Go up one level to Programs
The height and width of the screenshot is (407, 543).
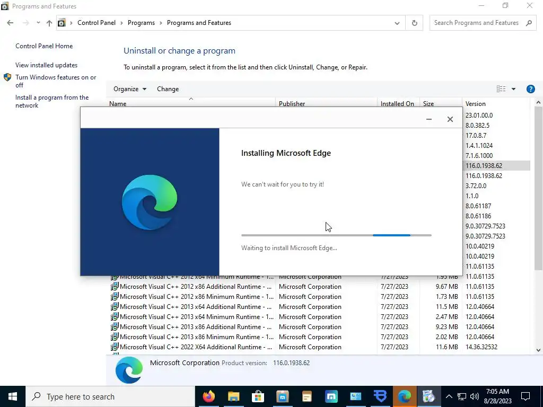(49, 23)
